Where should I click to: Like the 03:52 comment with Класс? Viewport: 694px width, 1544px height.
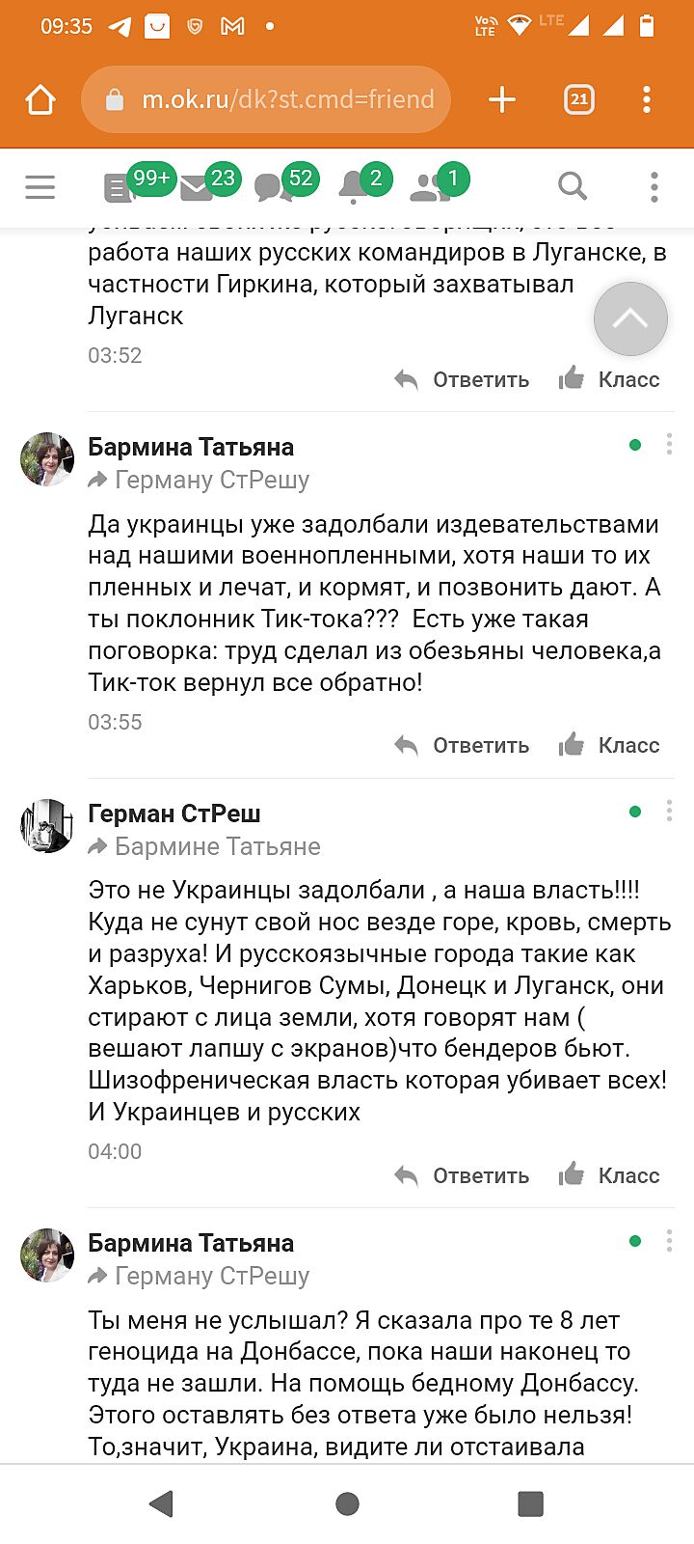tap(609, 379)
